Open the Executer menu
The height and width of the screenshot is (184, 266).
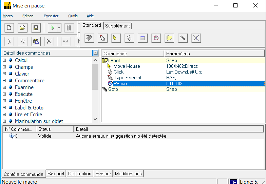click(x=51, y=16)
